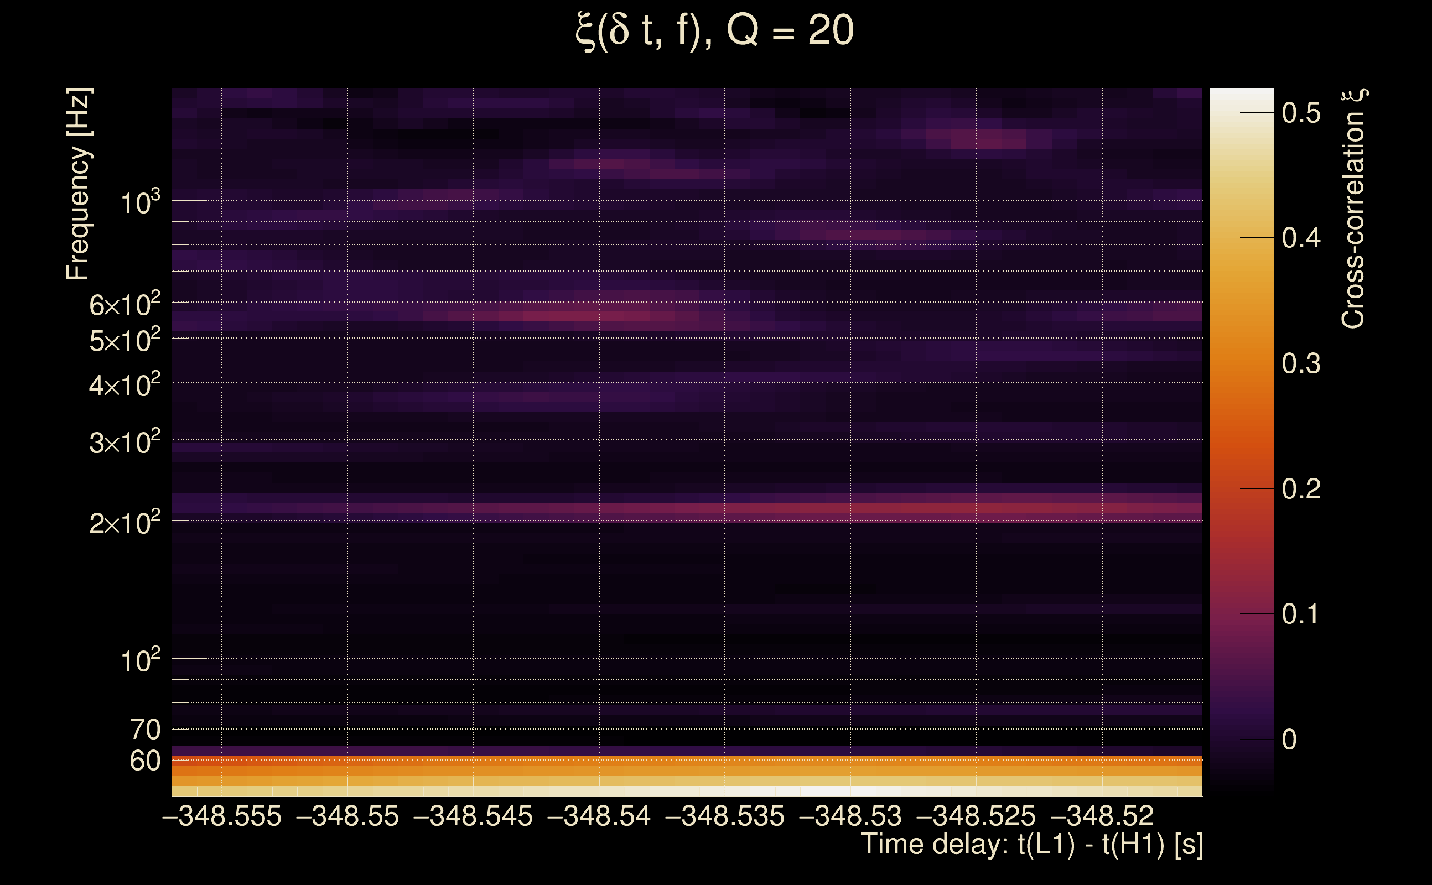Click the 0.3 colorbar tick label
Image resolution: width=1432 pixels, height=885 pixels.
click(1301, 364)
